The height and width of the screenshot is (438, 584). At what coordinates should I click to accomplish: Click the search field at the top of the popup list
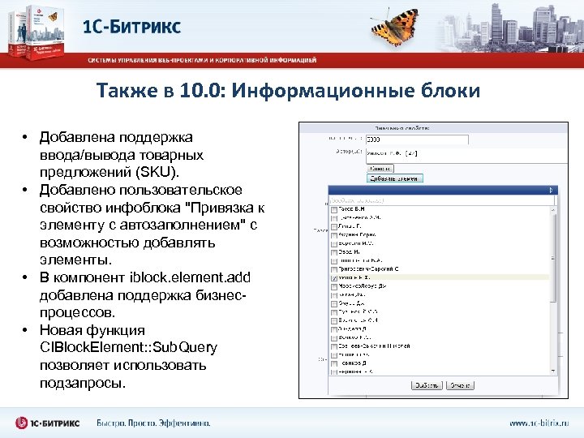pyautogui.click(x=442, y=200)
